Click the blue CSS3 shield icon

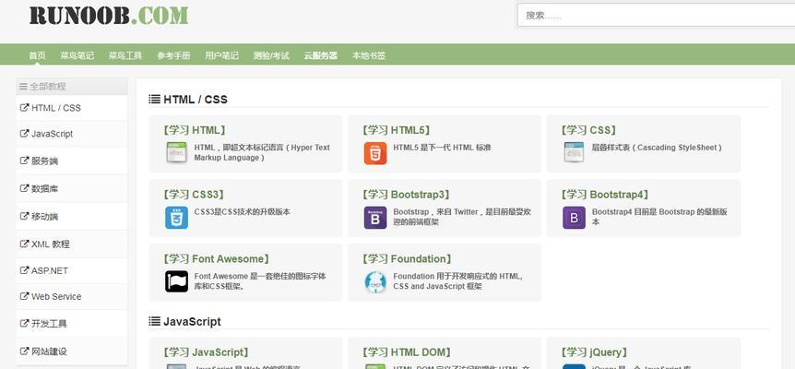point(176,218)
